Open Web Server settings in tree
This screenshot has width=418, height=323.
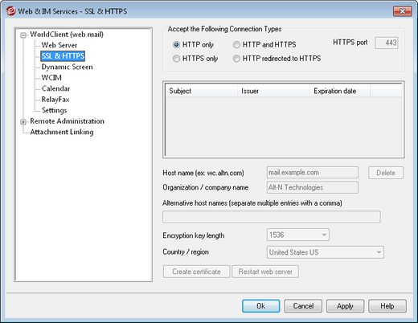pos(59,45)
